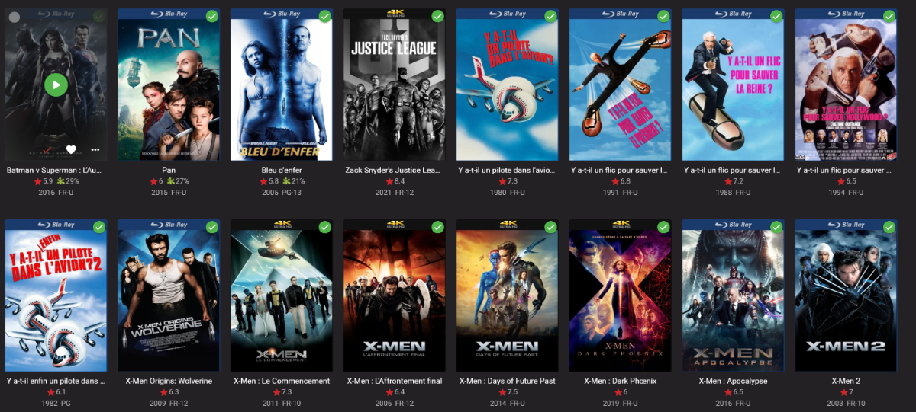Toggle the watched checkmark on the Justice League poster
This screenshot has width=916, height=412.
437,16
